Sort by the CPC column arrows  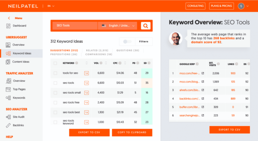coord(125,63)
